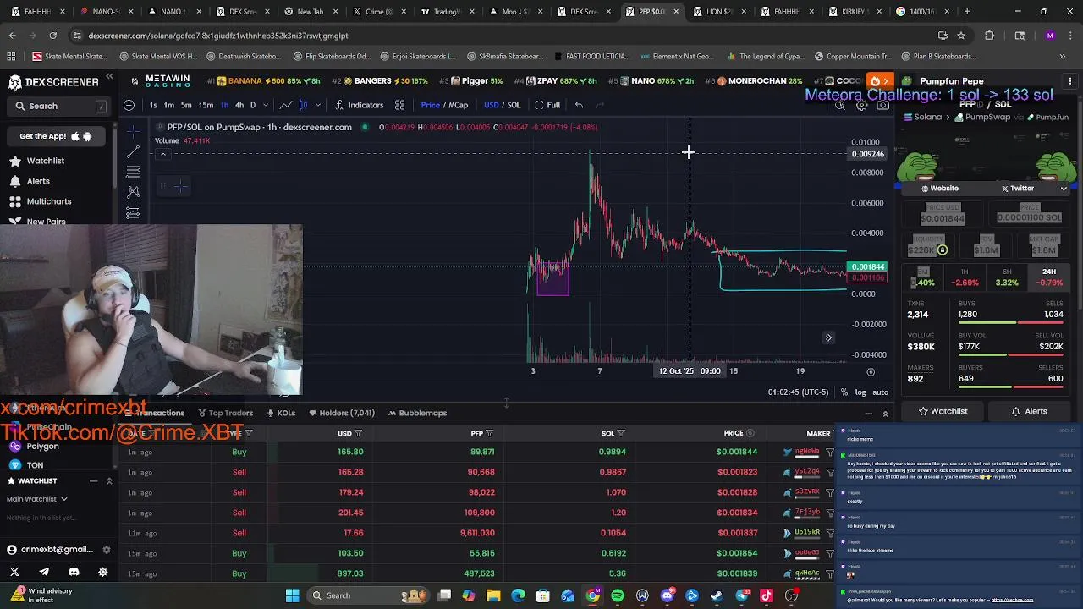
Task: Switch the chart to line style
Action: point(286,105)
